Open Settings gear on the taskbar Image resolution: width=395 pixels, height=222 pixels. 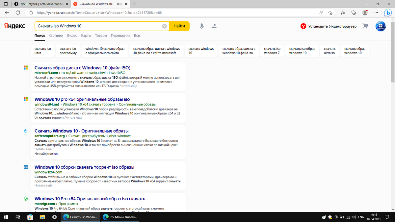tap(54, 217)
